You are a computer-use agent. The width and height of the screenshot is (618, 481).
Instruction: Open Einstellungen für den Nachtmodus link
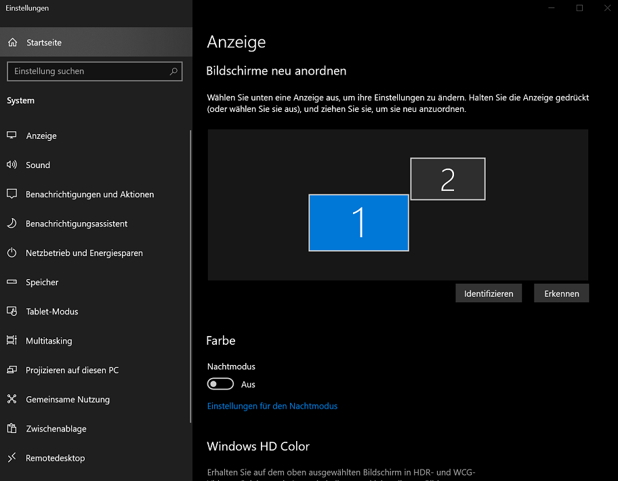tap(272, 406)
